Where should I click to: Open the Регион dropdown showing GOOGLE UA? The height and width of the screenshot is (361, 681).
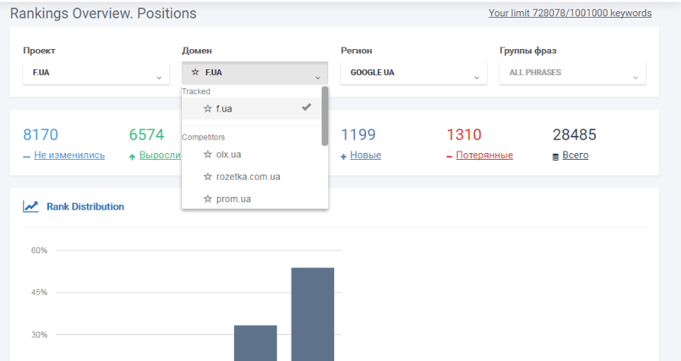point(414,73)
